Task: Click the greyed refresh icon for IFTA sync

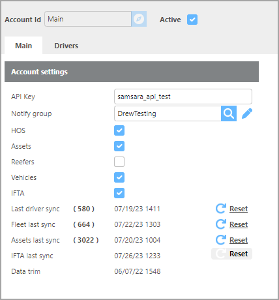Action: click(x=221, y=254)
